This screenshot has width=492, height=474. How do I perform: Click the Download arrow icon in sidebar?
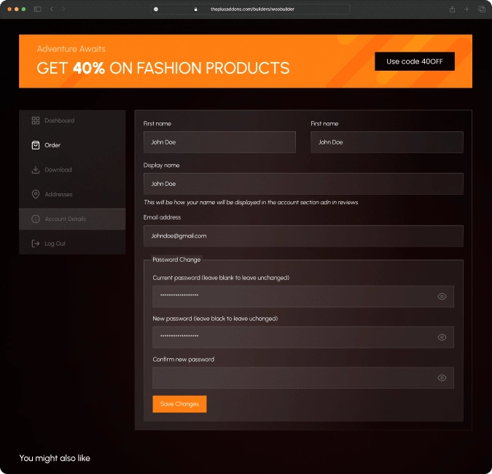35,170
